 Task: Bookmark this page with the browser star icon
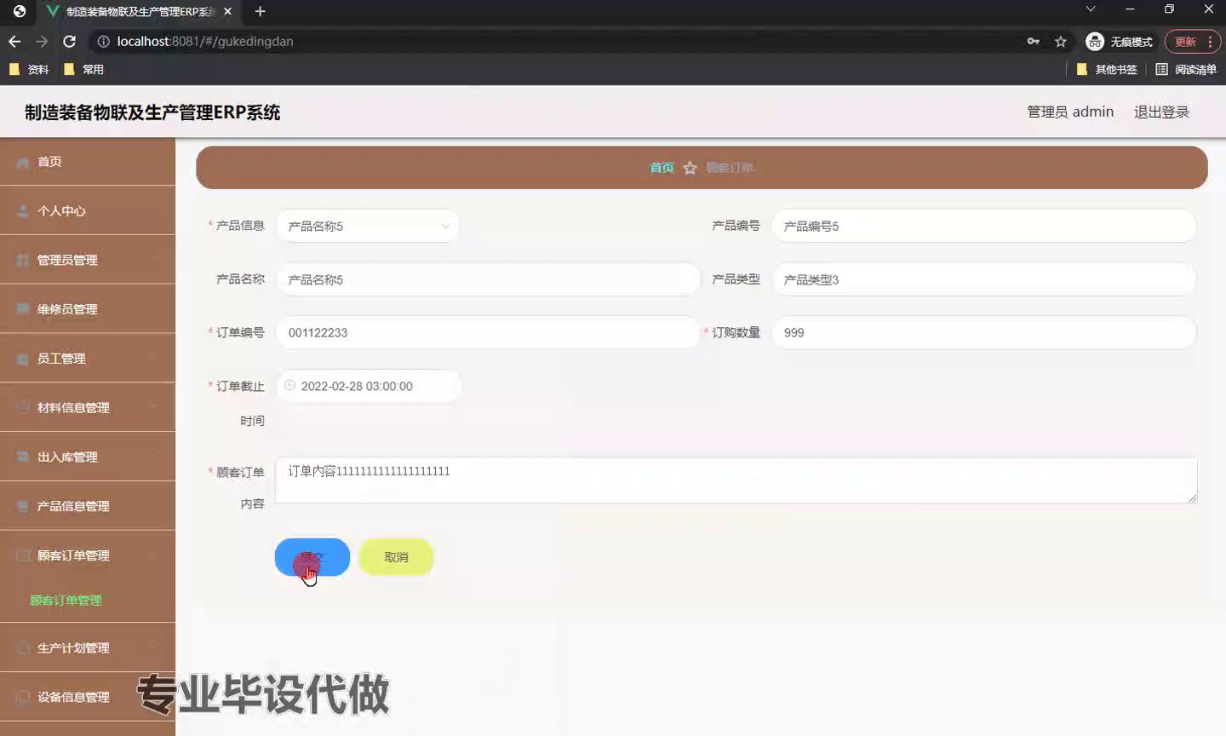[x=1060, y=42]
